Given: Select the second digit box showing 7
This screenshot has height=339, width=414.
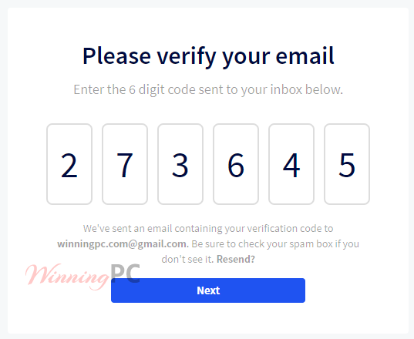Looking at the screenshot, I should point(125,164).
